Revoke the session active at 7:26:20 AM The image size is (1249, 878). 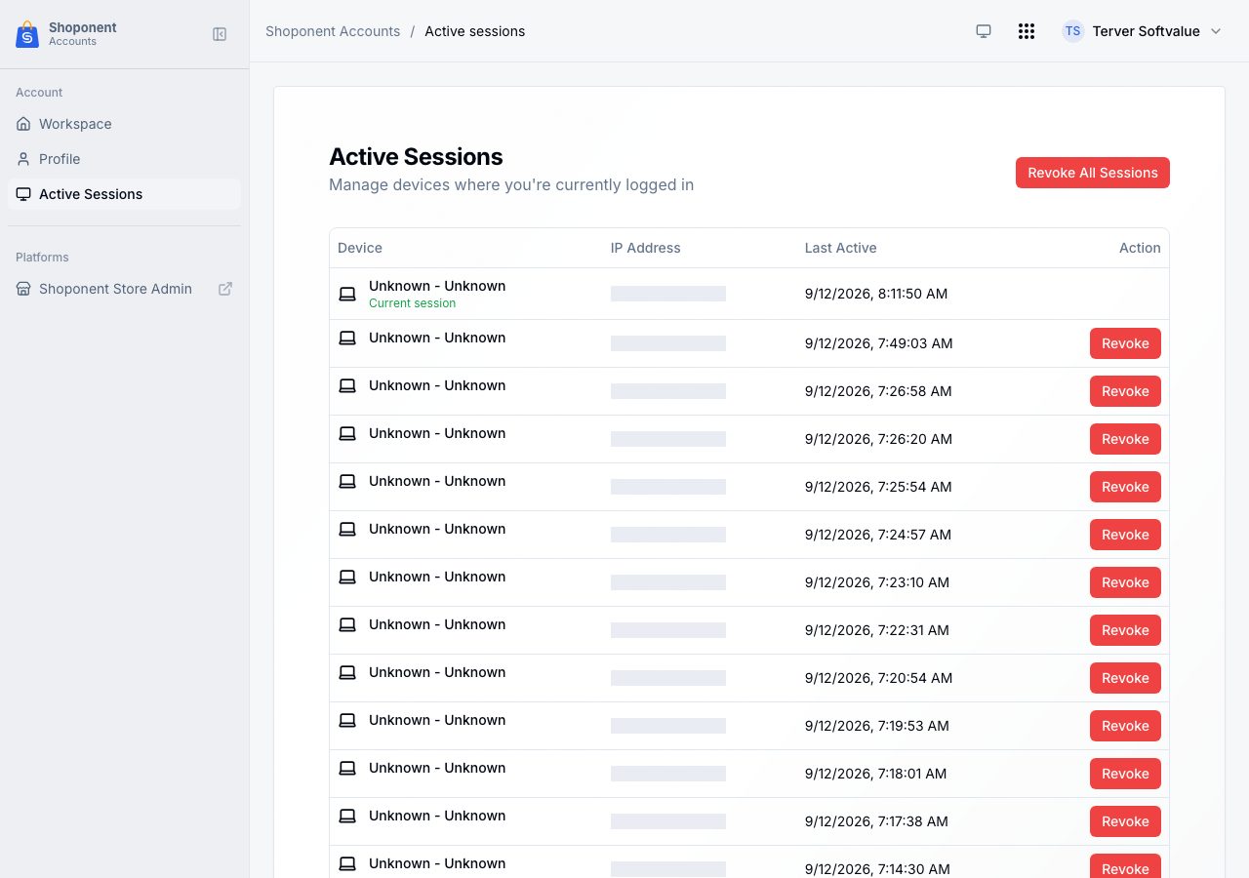point(1125,439)
